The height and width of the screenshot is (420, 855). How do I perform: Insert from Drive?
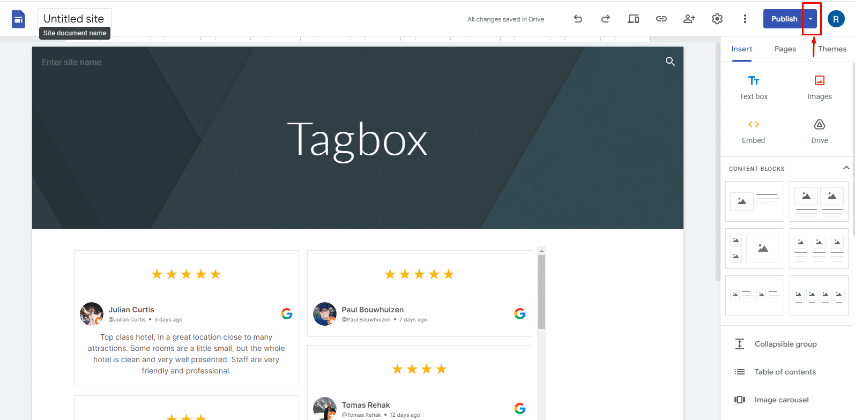(x=819, y=131)
